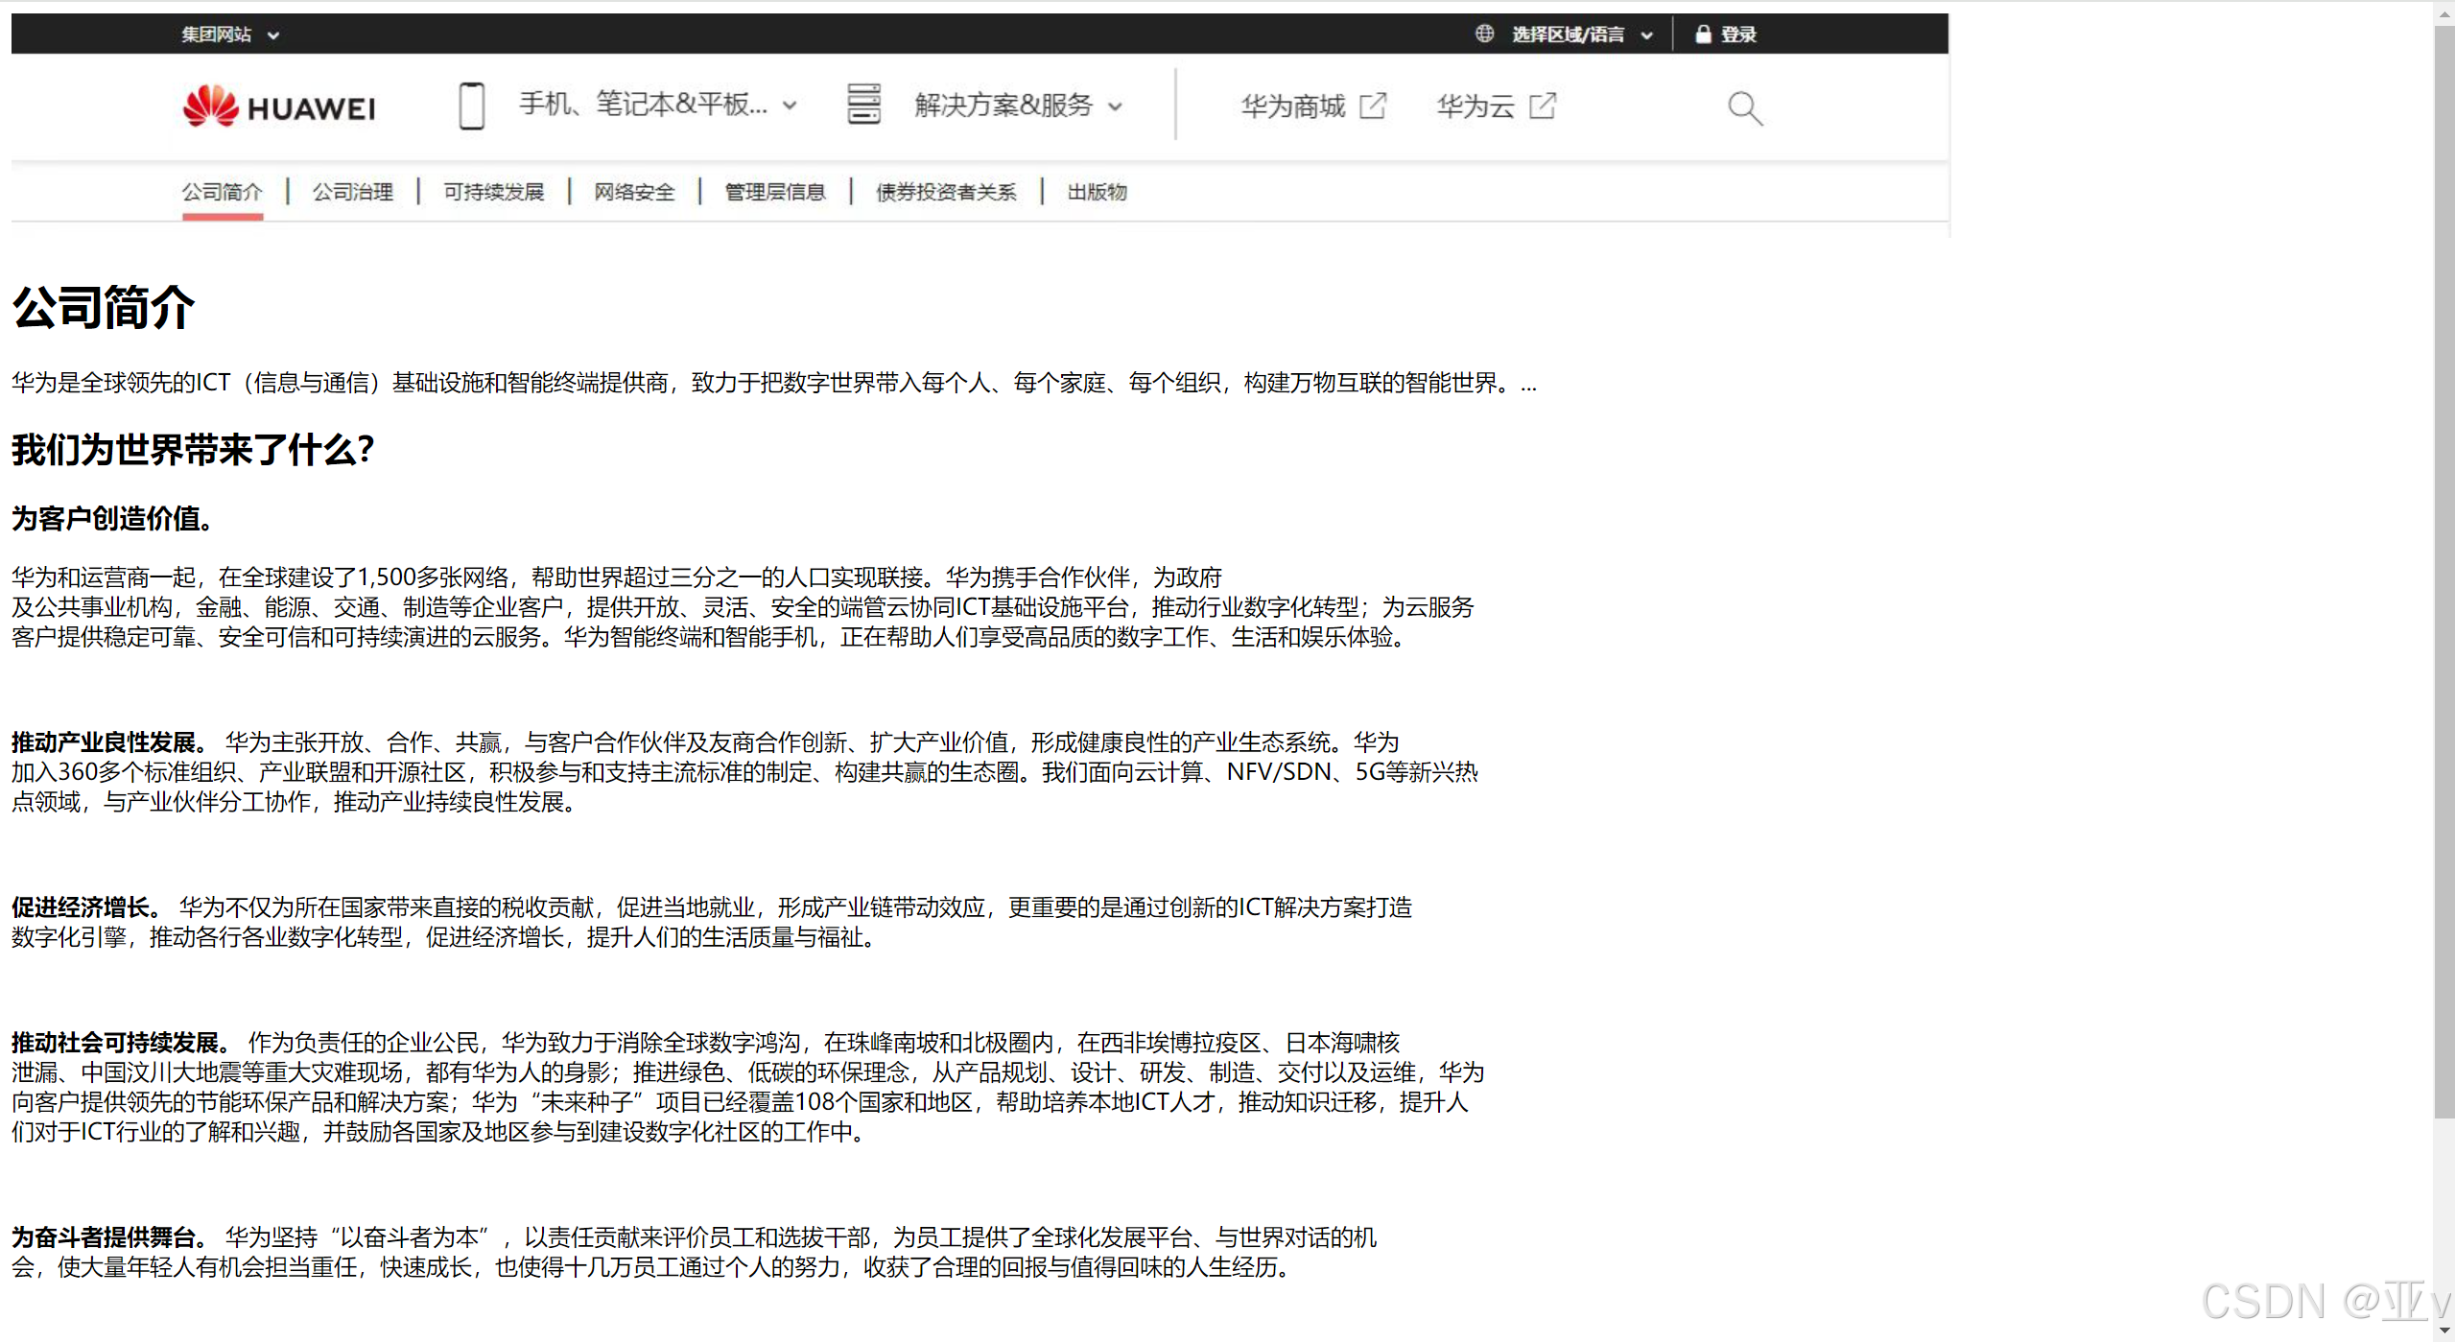Click the external-link icon next to 华为商城
The height and width of the screenshot is (1342, 2455).
[x=1374, y=106]
